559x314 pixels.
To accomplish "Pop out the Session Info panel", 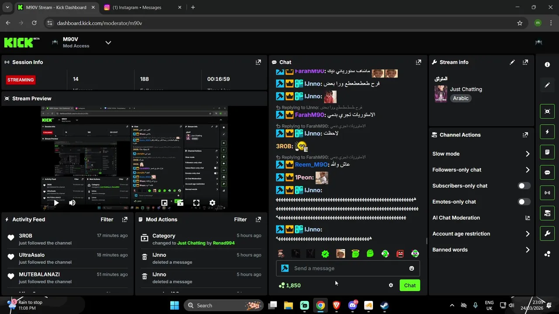I will click(258, 62).
